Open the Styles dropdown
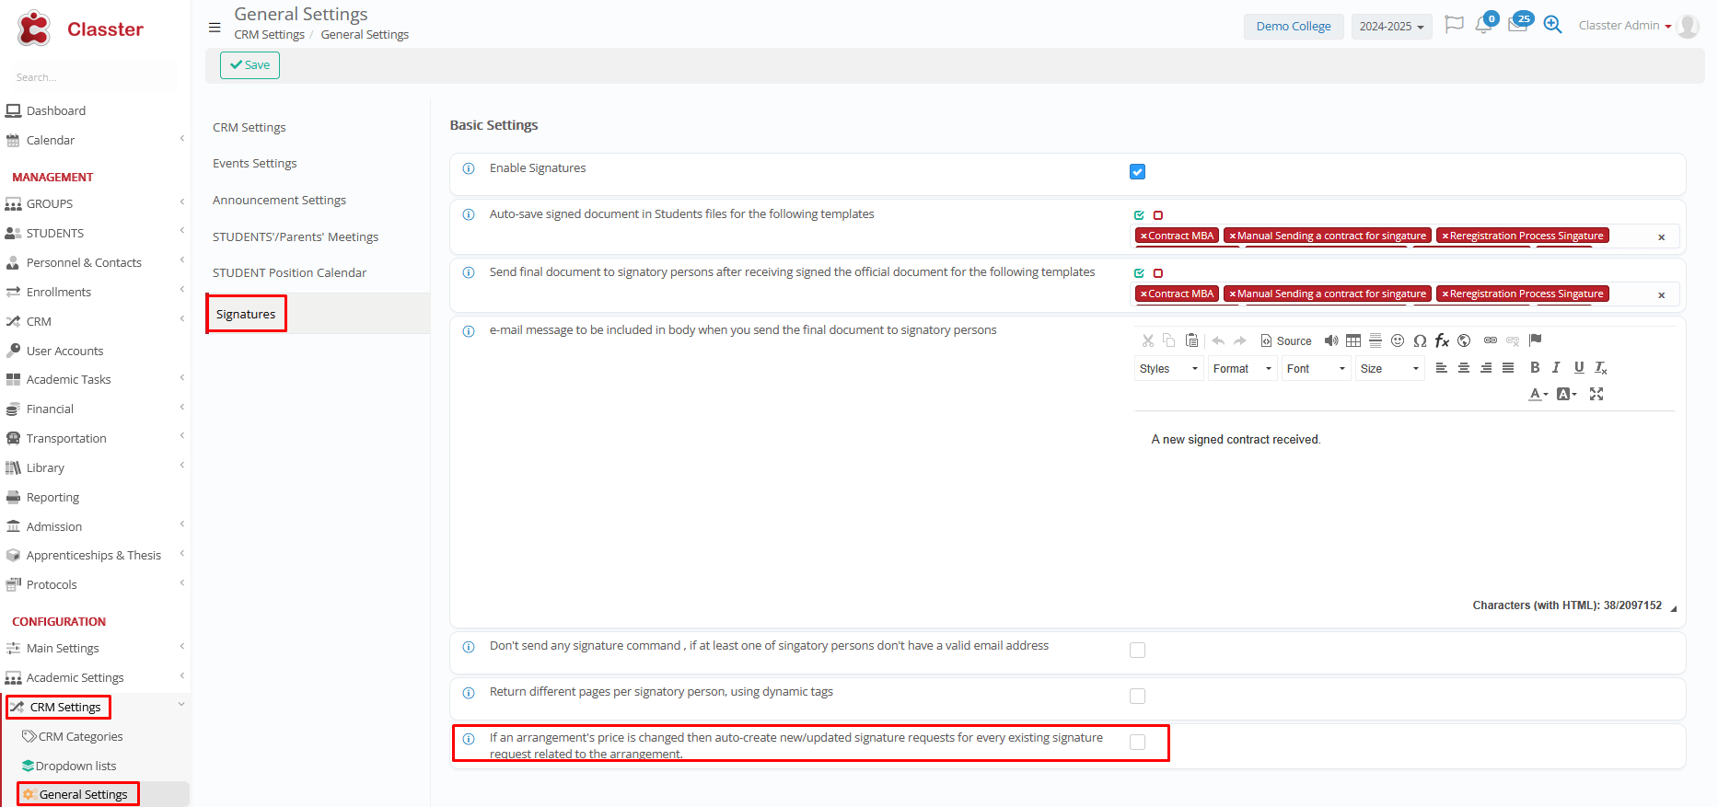The height and width of the screenshot is (807, 1718). coord(1168,369)
